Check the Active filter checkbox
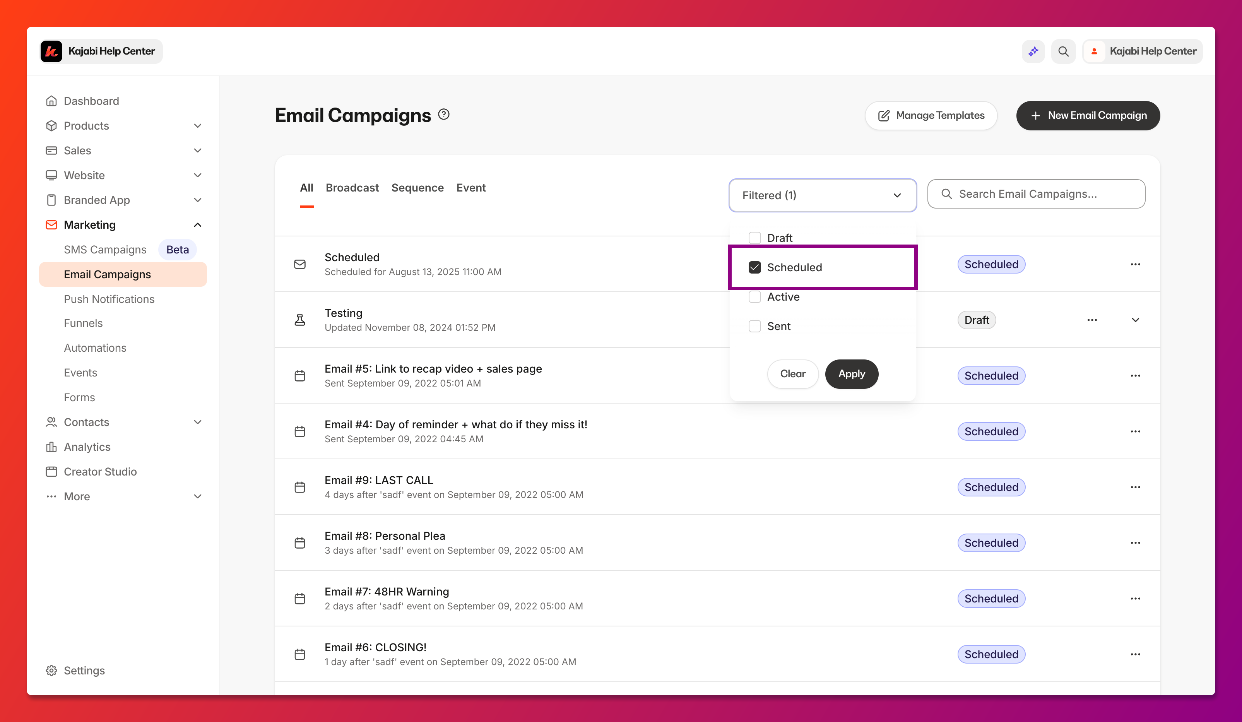Screen dimensions: 1242x722 coord(754,297)
